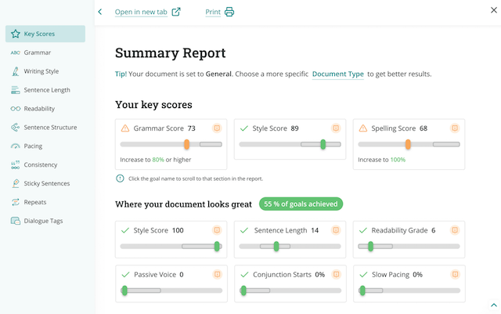Open the Document Type selector
This screenshot has height=314, width=501.
337,74
